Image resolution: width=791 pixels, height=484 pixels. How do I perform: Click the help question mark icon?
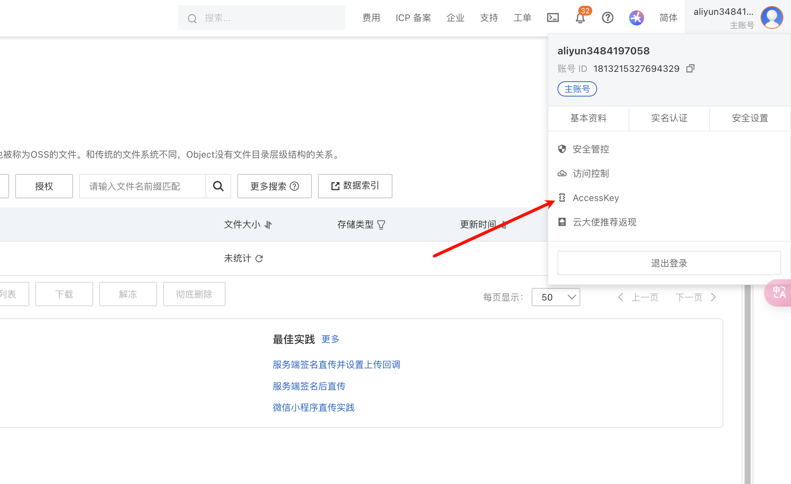tap(607, 17)
